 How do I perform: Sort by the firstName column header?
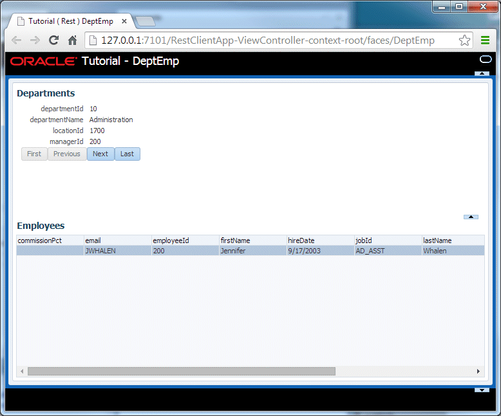pyautogui.click(x=253, y=240)
